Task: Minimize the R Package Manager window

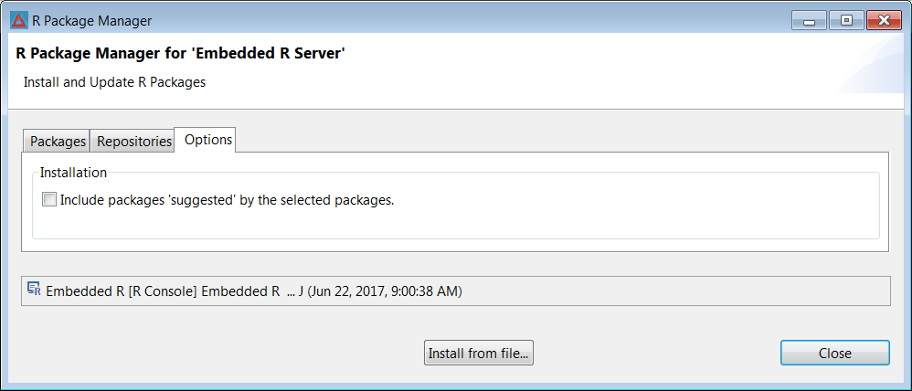Action: tap(809, 21)
